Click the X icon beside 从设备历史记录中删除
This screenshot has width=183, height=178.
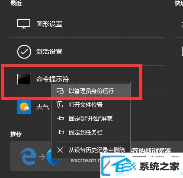[x=60, y=150]
